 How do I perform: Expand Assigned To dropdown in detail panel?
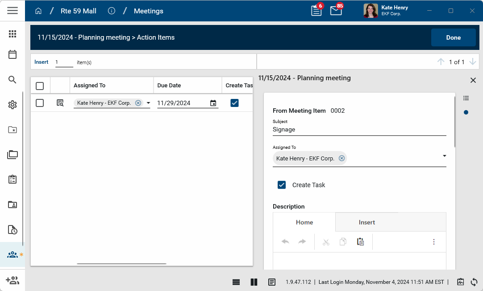pyautogui.click(x=444, y=156)
